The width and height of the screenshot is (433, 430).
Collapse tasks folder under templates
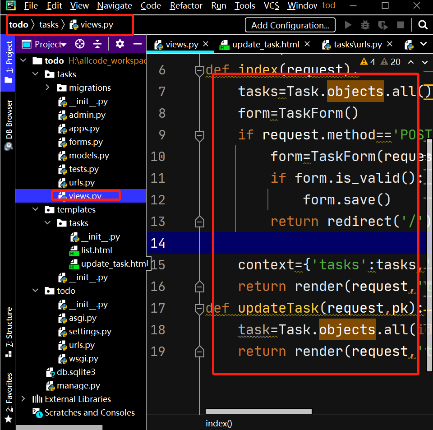pos(47,222)
